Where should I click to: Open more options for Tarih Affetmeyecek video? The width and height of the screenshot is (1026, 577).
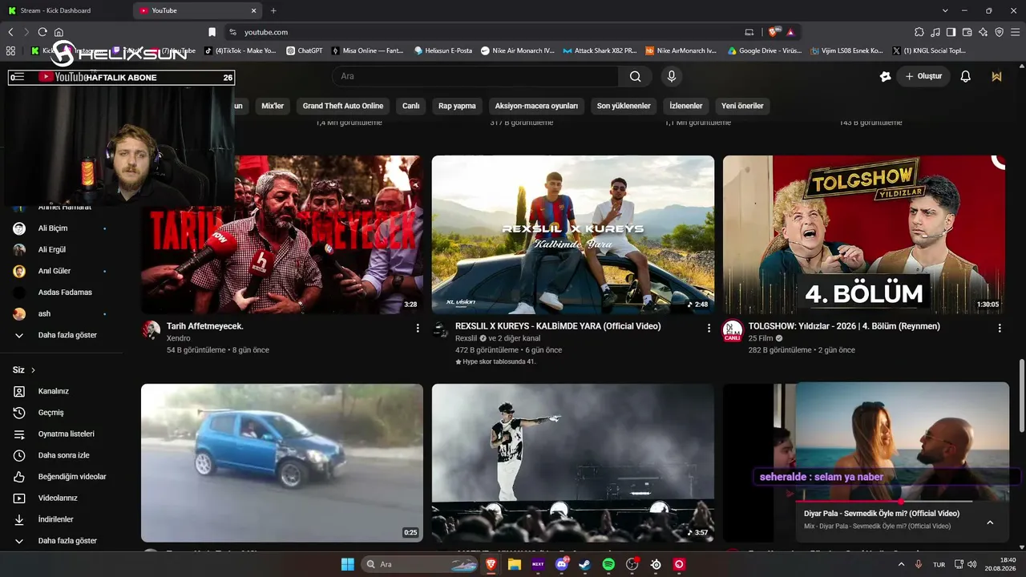point(418,328)
